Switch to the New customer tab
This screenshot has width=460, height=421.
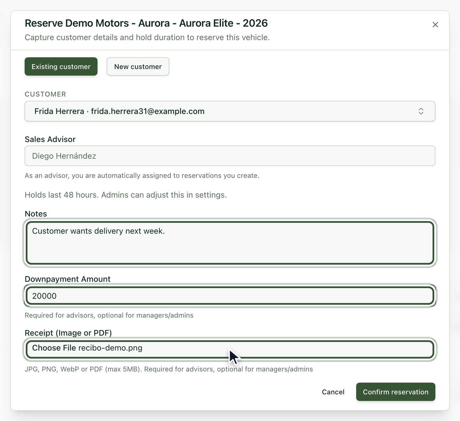[138, 66]
